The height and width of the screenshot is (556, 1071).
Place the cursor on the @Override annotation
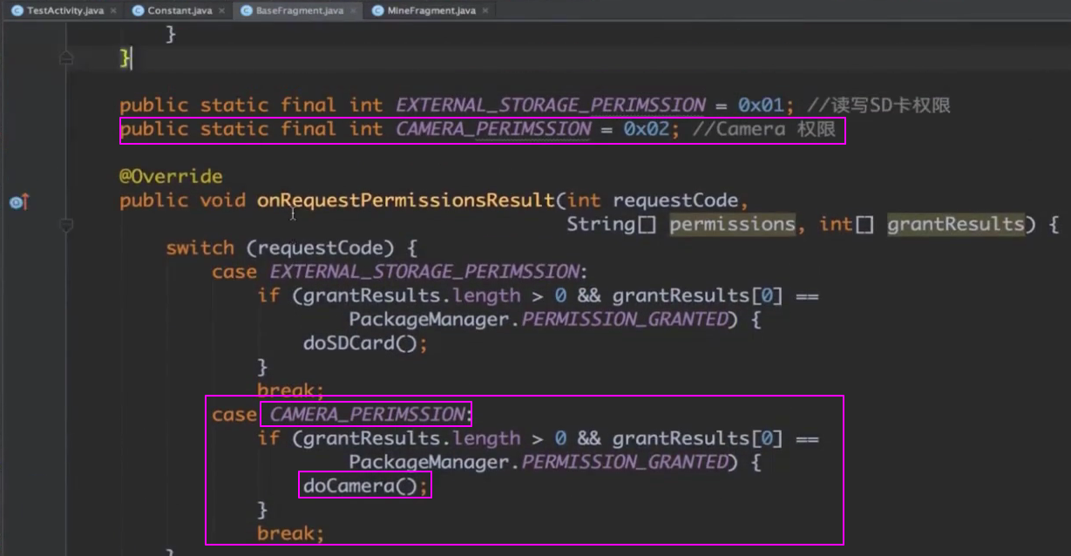click(x=171, y=177)
